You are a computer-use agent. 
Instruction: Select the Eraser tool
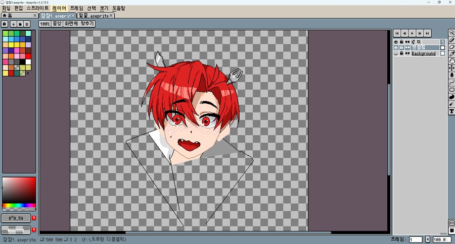point(451,47)
